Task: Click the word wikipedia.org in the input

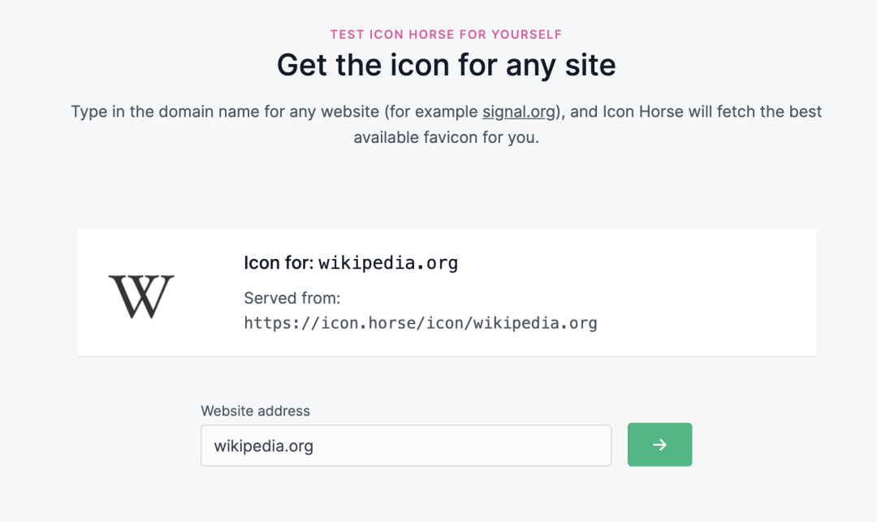Action: coord(263,446)
